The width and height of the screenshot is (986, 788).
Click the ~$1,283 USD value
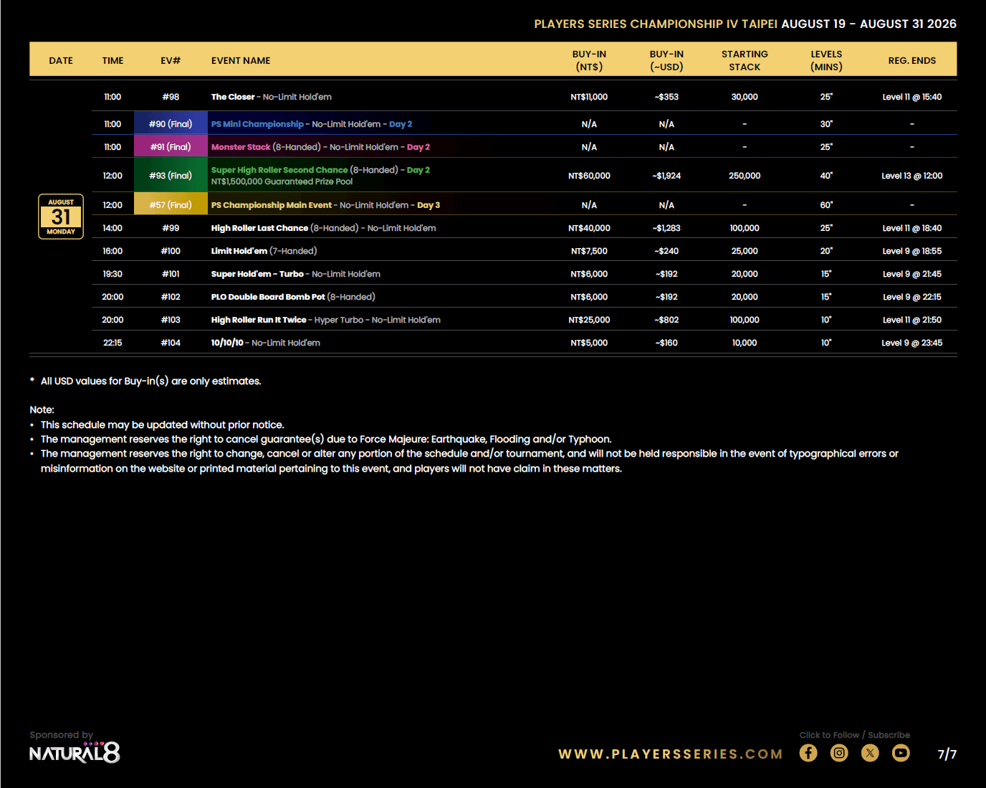pos(666,228)
